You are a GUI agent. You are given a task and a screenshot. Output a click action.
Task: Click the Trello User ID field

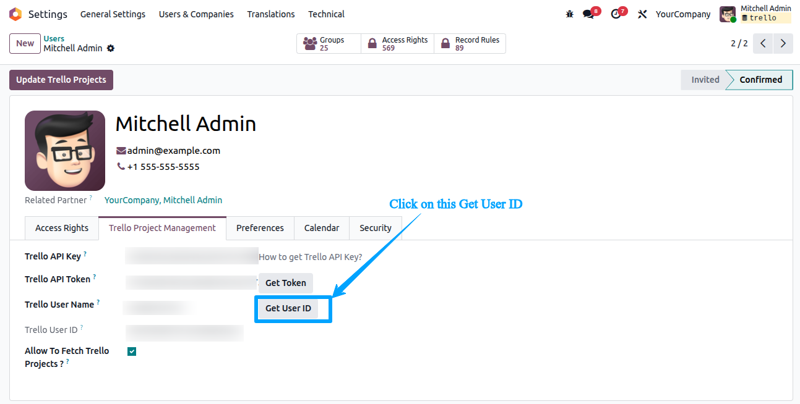click(x=184, y=332)
